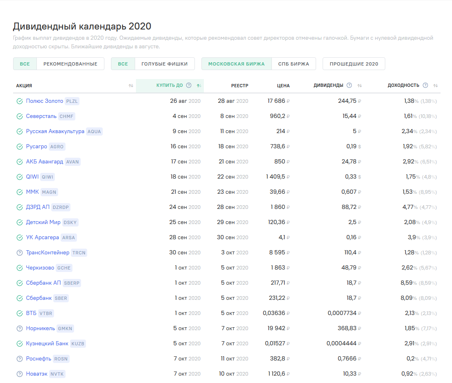Click the checkmark icon beside Сбербанк АП

(x=20, y=283)
